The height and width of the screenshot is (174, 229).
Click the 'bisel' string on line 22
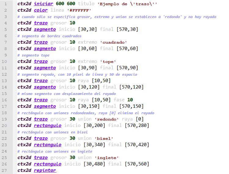[x=104, y=139]
